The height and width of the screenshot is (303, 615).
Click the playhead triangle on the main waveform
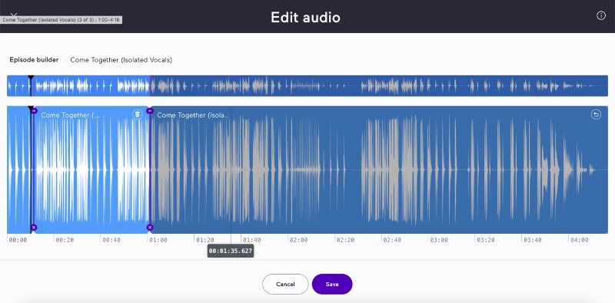point(31,108)
